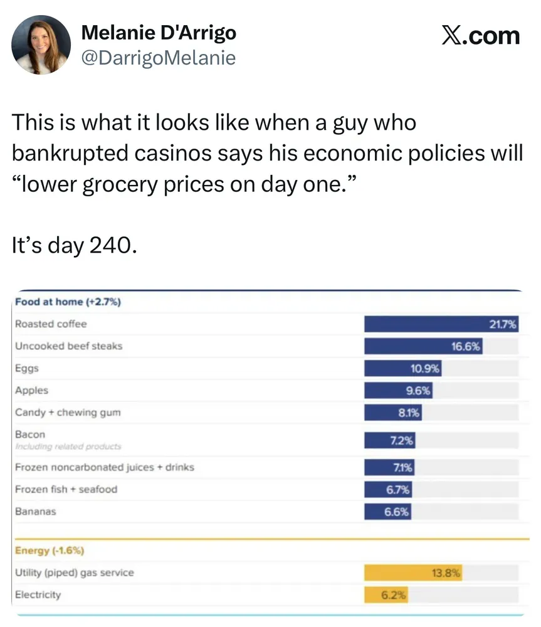The height and width of the screenshot is (627, 541).
Task: Click the Bananas 6.6% bar
Action: pos(388,511)
